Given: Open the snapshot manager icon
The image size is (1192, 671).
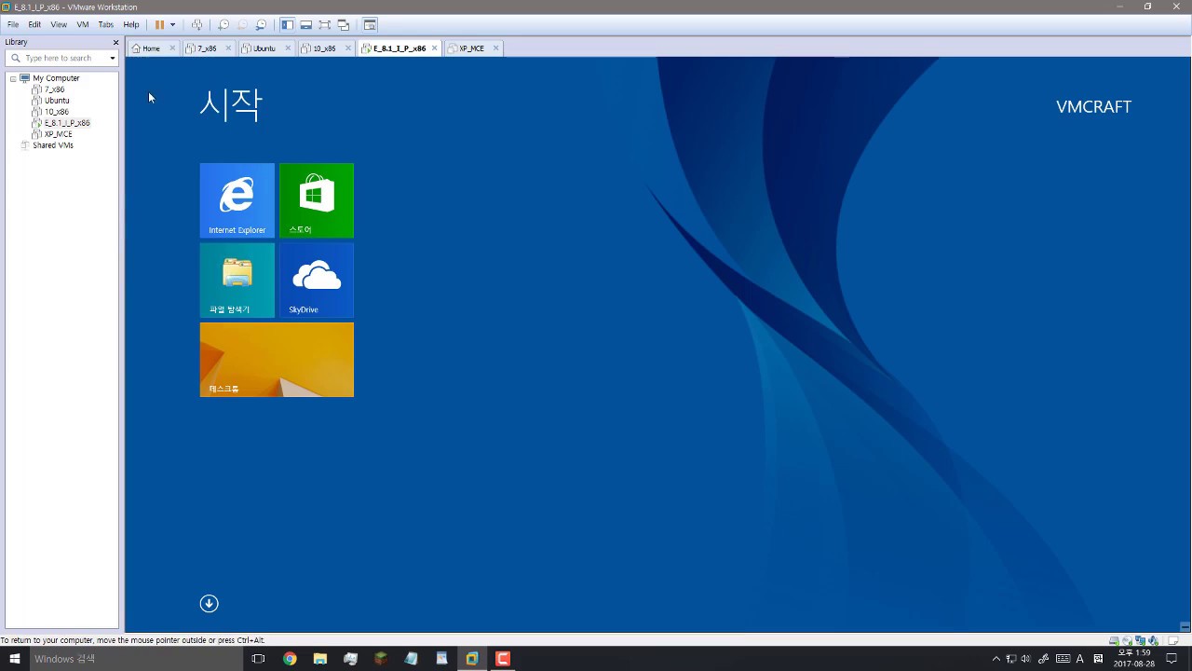Looking at the screenshot, I should [261, 24].
